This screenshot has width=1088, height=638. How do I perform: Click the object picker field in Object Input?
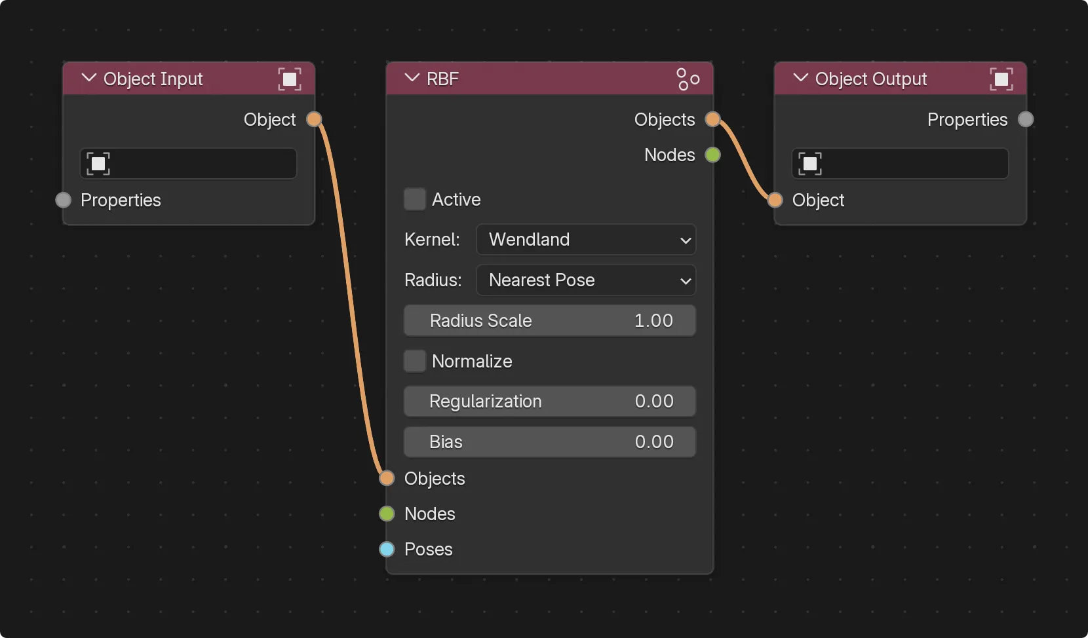(188, 164)
